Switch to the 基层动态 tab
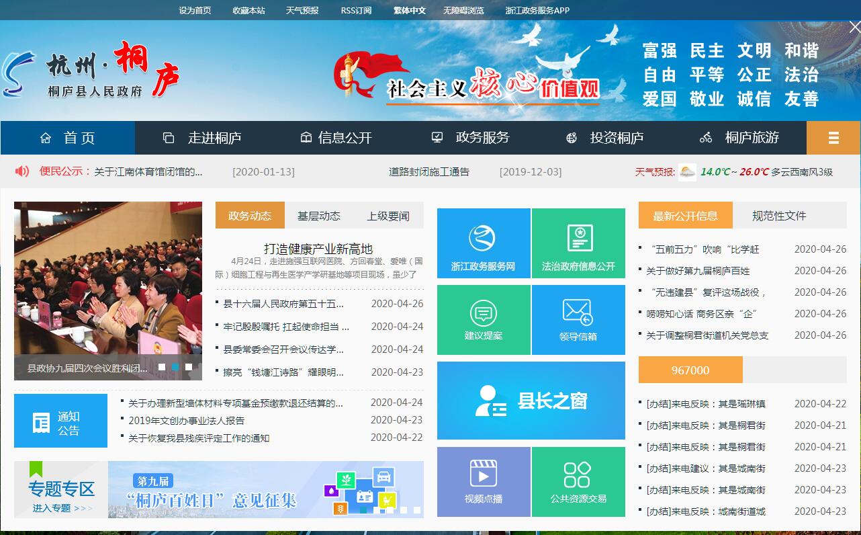861x535 pixels. point(318,216)
